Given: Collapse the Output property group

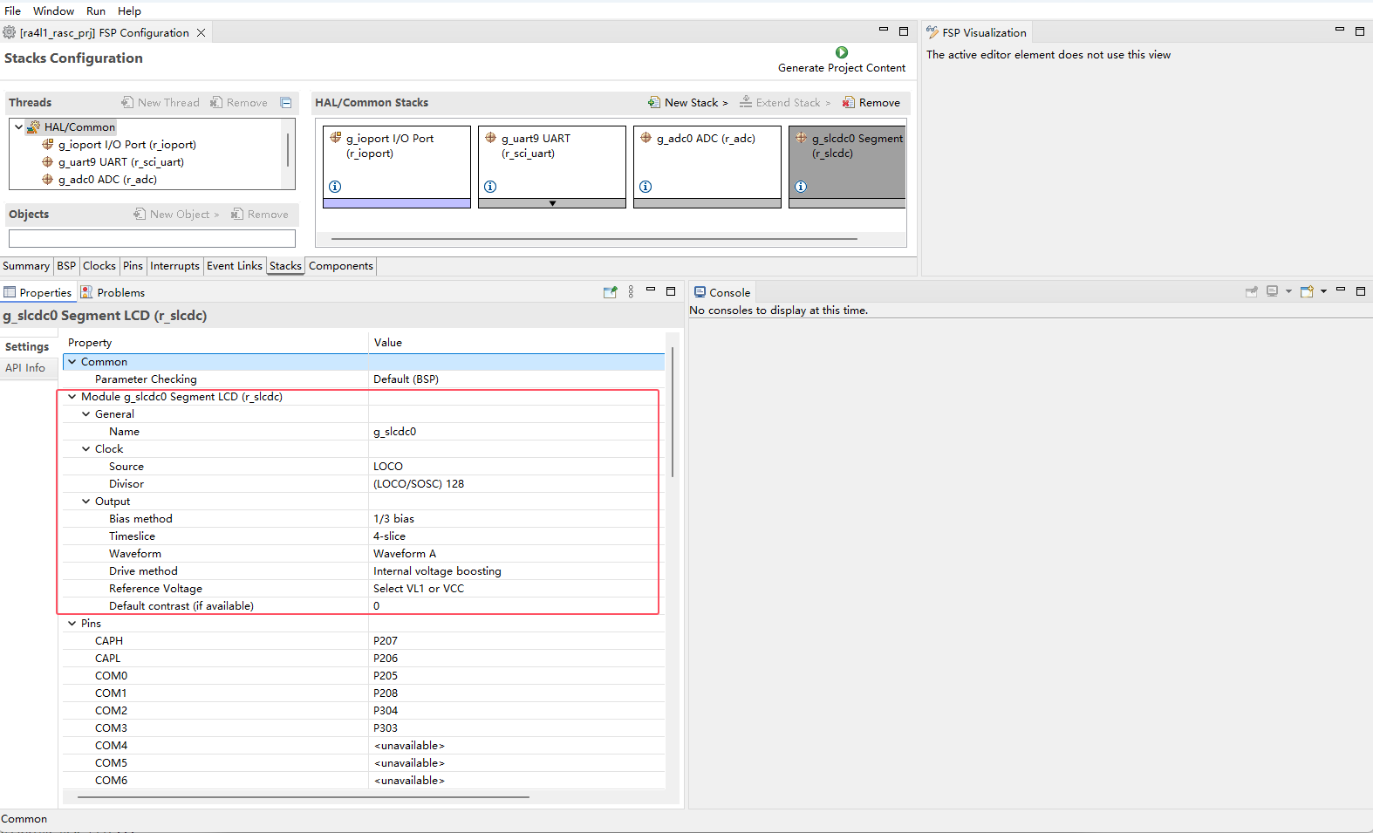Looking at the screenshot, I should pyautogui.click(x=86, y=501).
